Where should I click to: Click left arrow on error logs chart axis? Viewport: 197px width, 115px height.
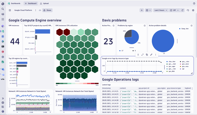(107, 73)
